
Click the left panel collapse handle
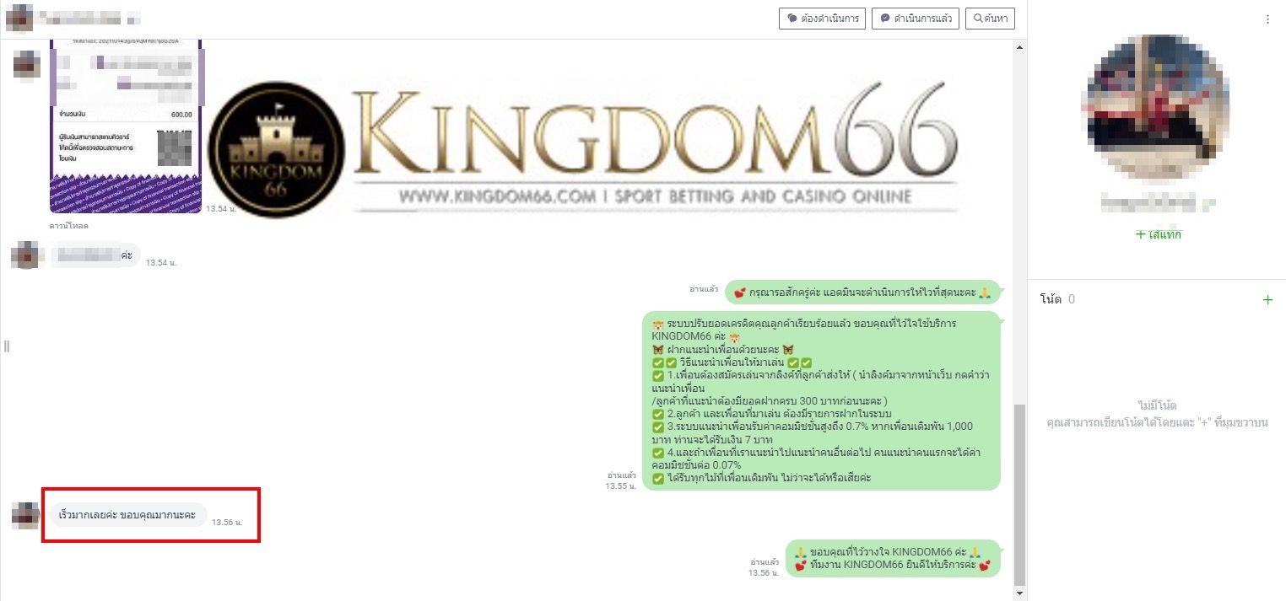[6, 346]
